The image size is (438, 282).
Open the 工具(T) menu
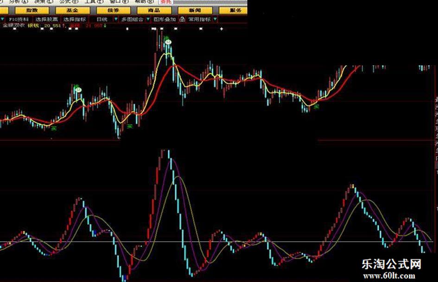click(94, 2)
